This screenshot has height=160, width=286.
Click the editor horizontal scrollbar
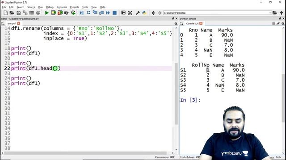tap(85, 153)
